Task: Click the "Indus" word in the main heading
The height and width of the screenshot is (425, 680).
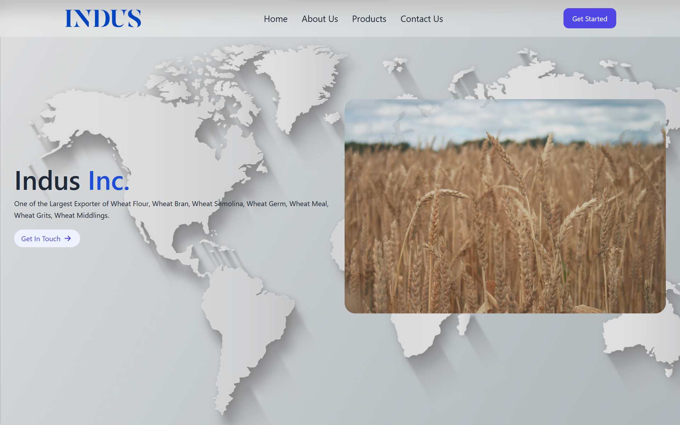Action: click(47, 181)
